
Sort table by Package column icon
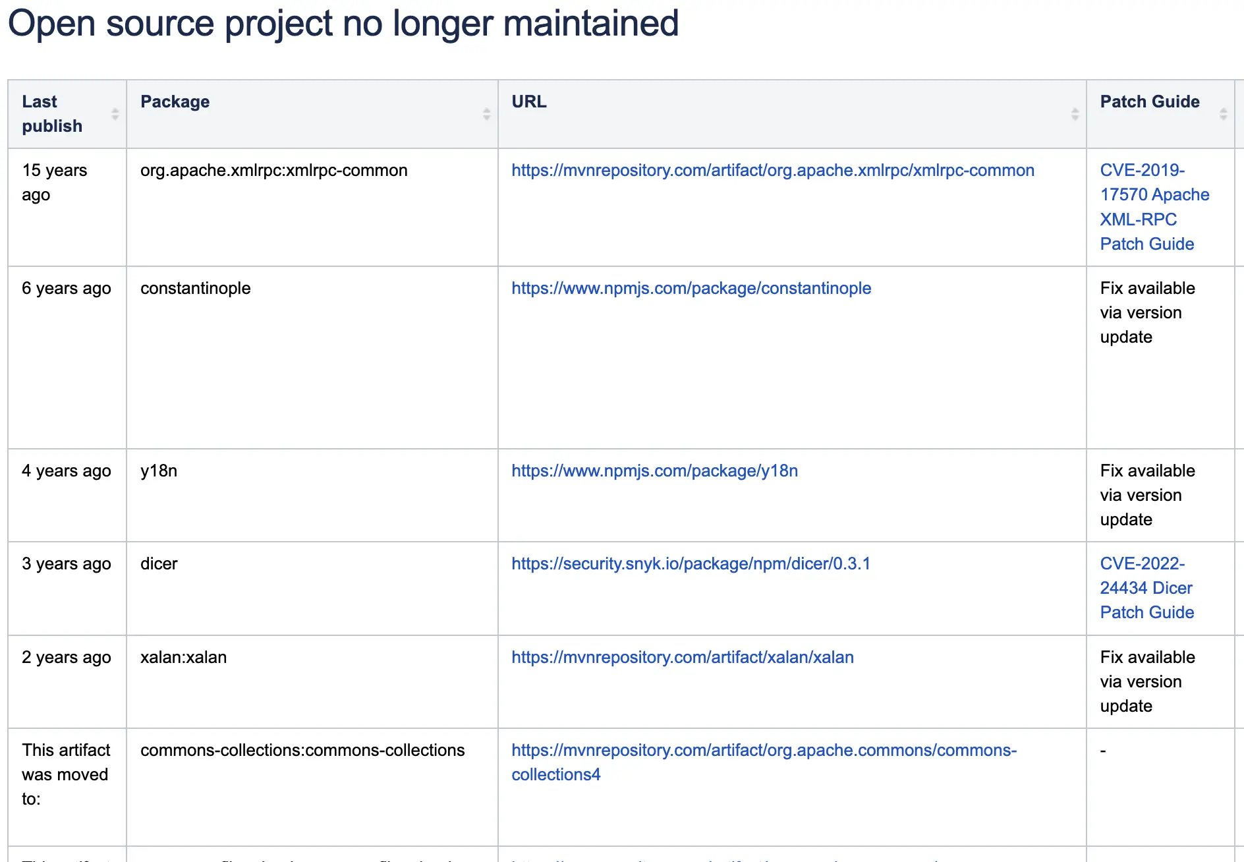tap(486, 114)
